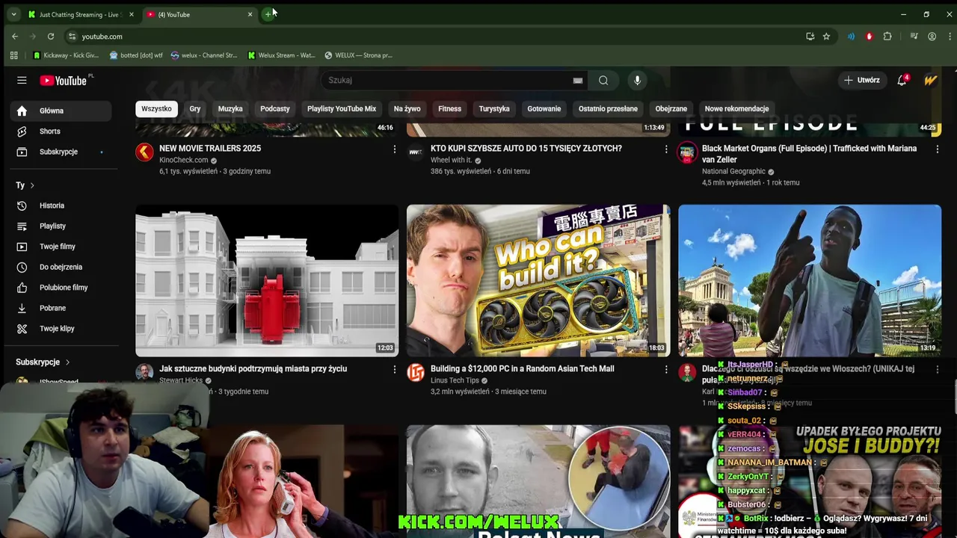Open options for Building a $12,000 PC video
This screenshot has width=957, height=538.
pos(666,370)
